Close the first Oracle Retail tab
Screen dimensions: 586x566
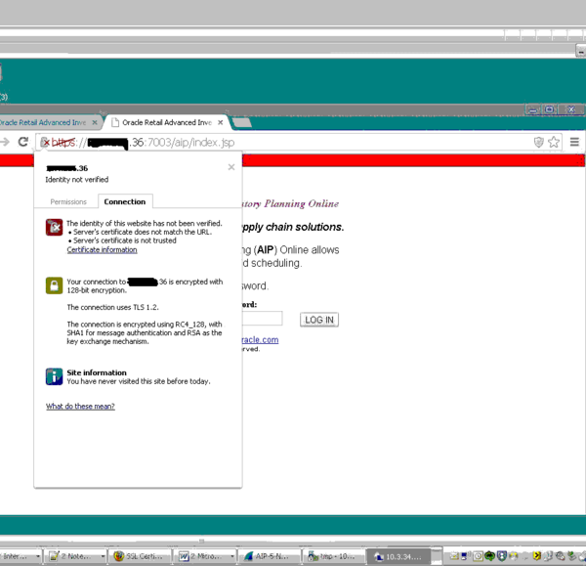pos(95,122)
